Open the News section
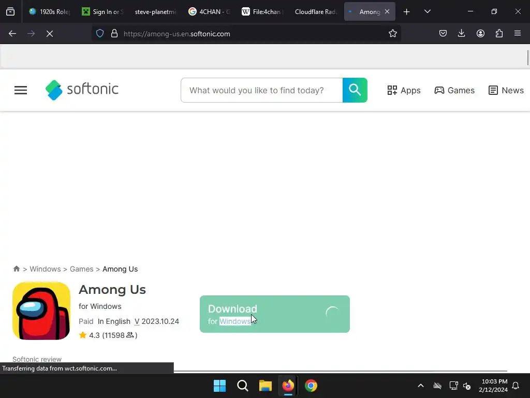Viewport: 530px width, 398px height. point(506,90)
